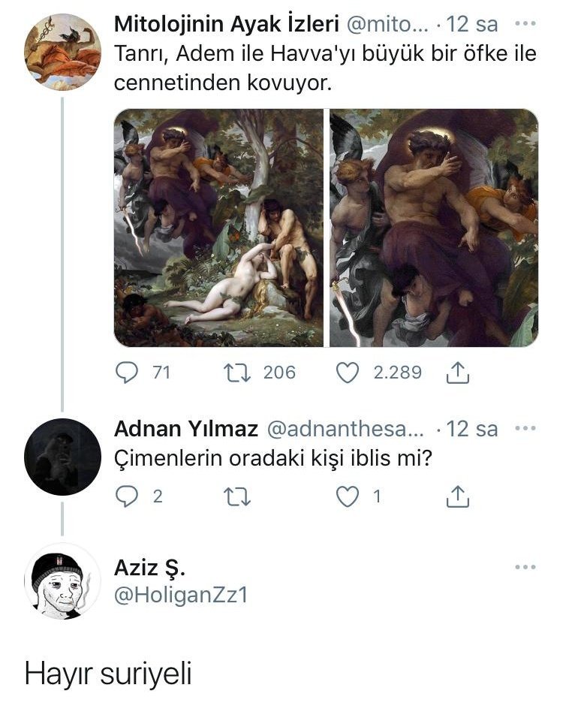This screenshot has height=721, width=563.
Task: Open Aziz Ş.'s profile avatar
Action: tap(62, 581)
